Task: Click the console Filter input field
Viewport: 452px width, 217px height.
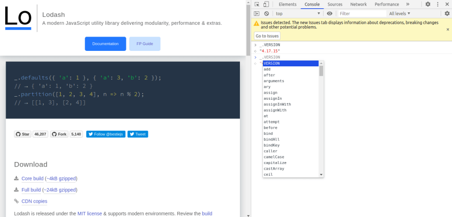Action: pyautogui.click(x=362, y=13)
